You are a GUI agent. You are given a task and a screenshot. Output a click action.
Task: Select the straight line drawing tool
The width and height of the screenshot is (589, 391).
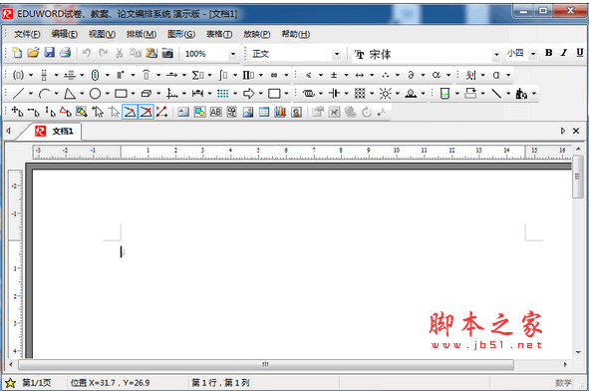point(18,93)
